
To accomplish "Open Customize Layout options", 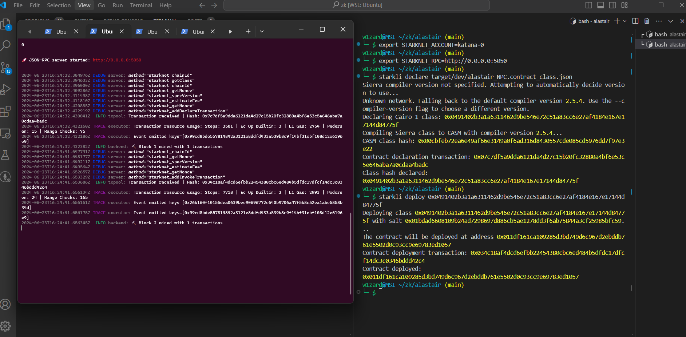I will 624,5.
